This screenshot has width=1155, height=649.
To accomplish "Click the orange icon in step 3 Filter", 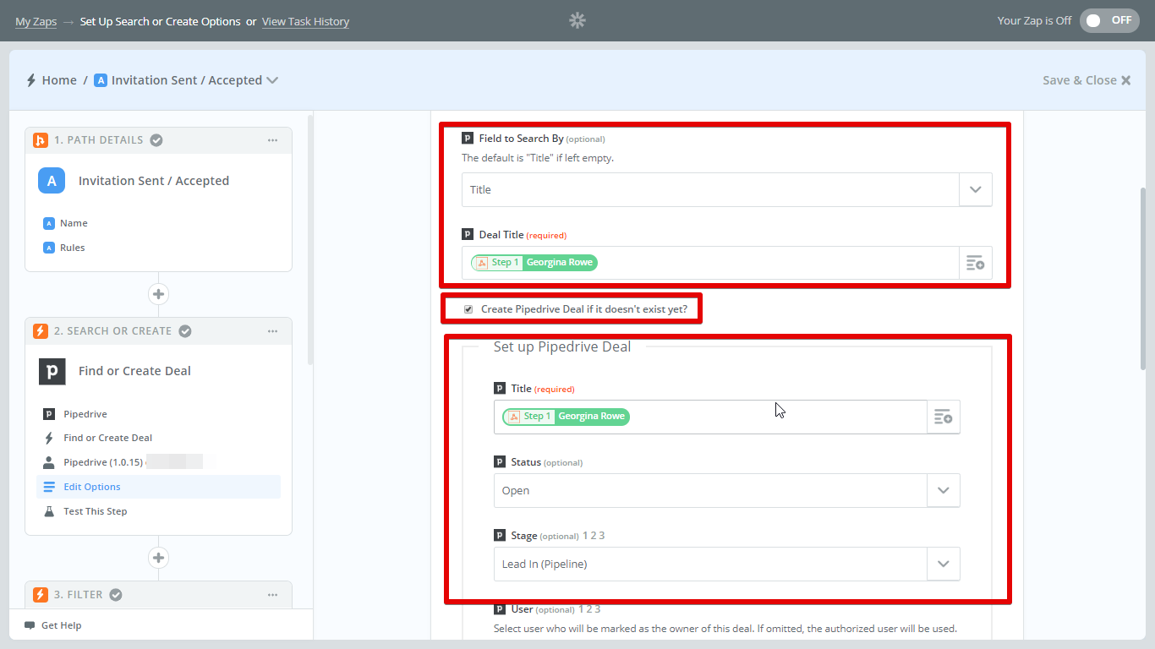I will pos(40,595).
